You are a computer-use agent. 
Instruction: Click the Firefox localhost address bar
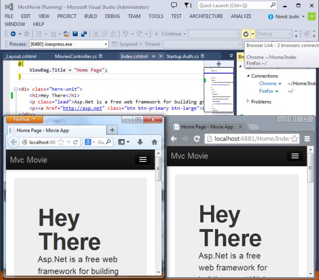click(42, 142)
